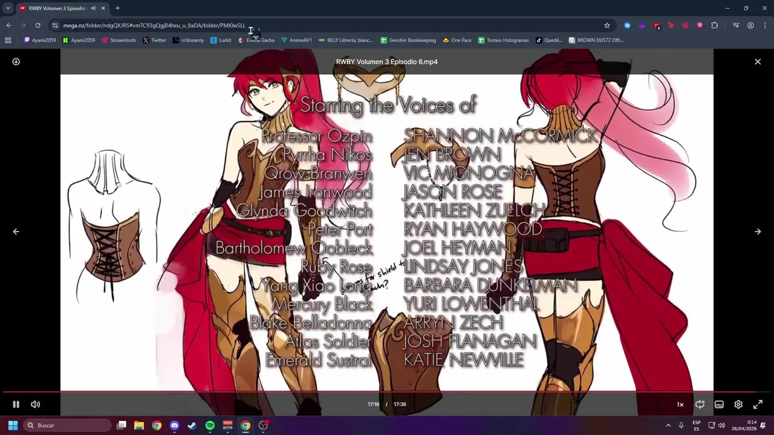Open Voicemeeter from the taskbar
The width and height of the screenshot is (774, 435).
coord(227,425)
